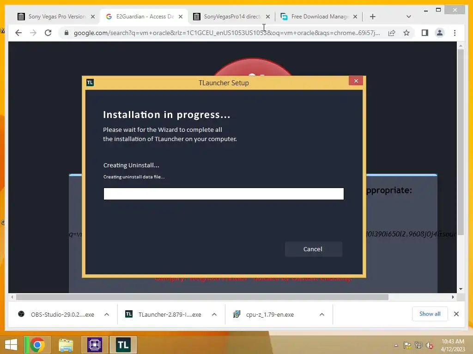
Task: Go forward to next page
Action: tap(33, 33)
